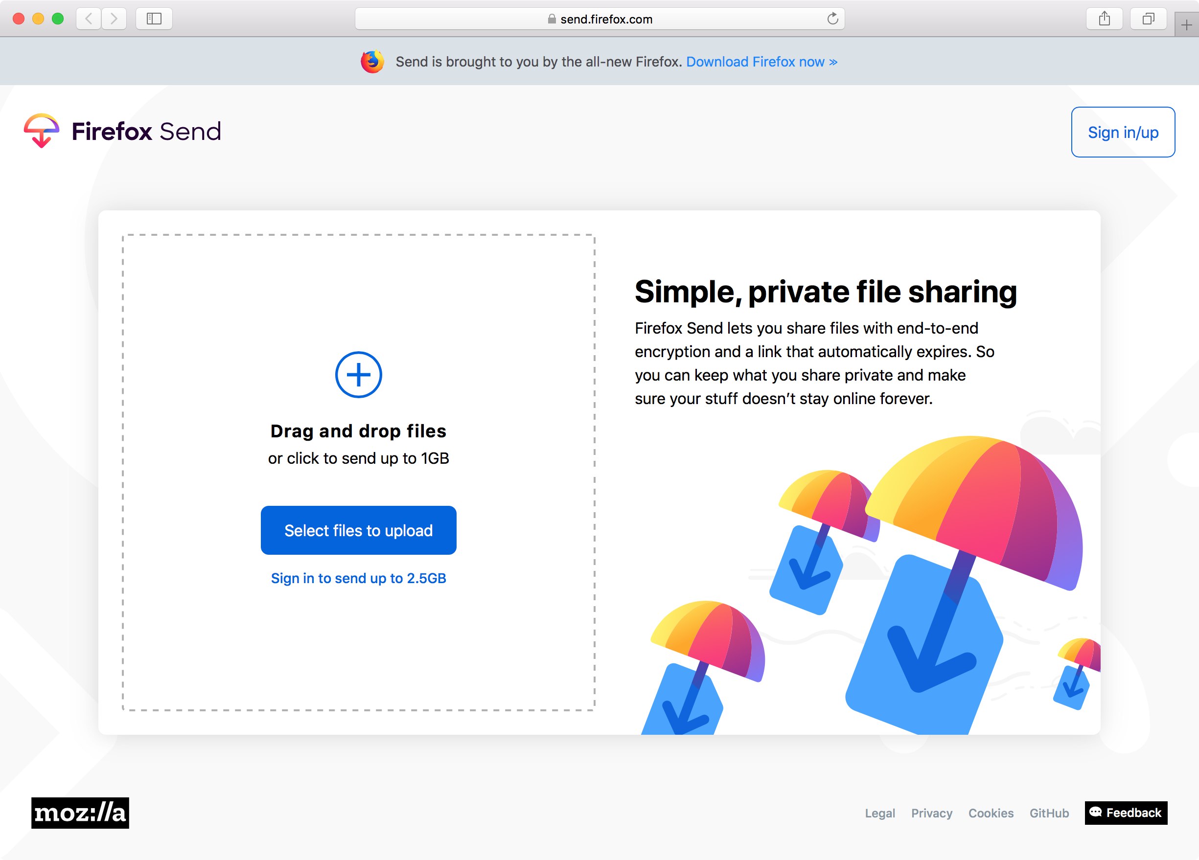This screenshot has height=860, width=1199.
Task: Click the mozilla logo in footer
Action: point(80,813)
